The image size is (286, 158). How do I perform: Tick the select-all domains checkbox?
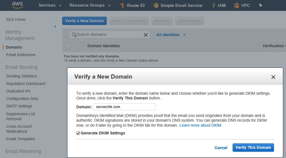tap(67, 46)
